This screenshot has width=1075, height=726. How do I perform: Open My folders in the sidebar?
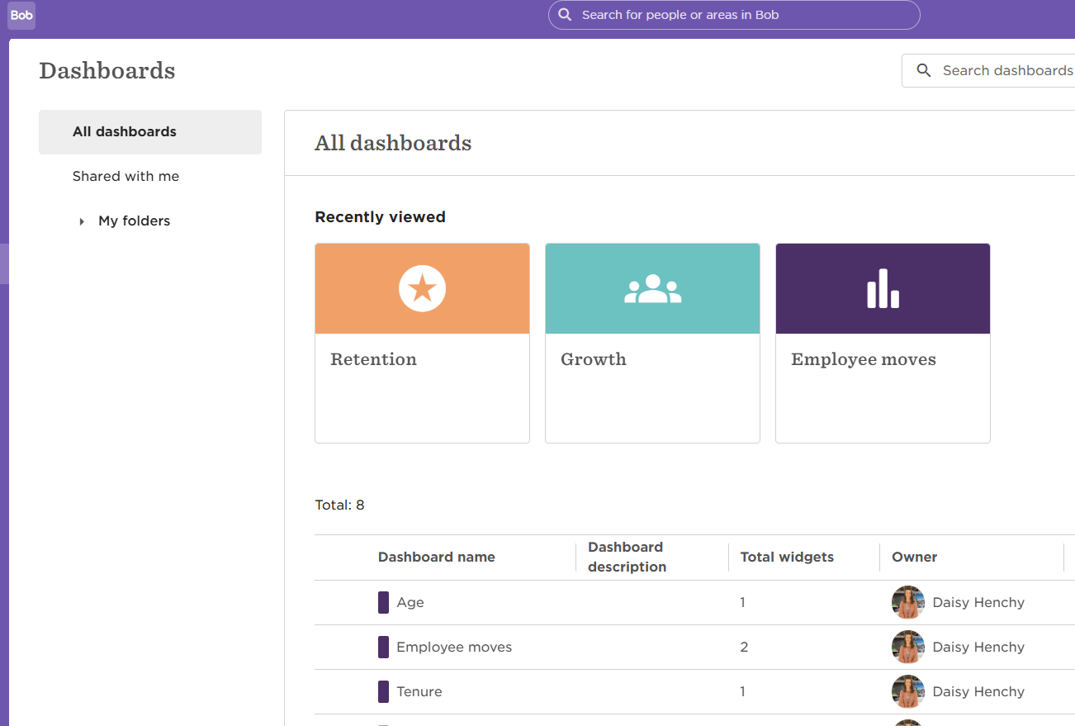pyautogui.click(x=134, y=221)
